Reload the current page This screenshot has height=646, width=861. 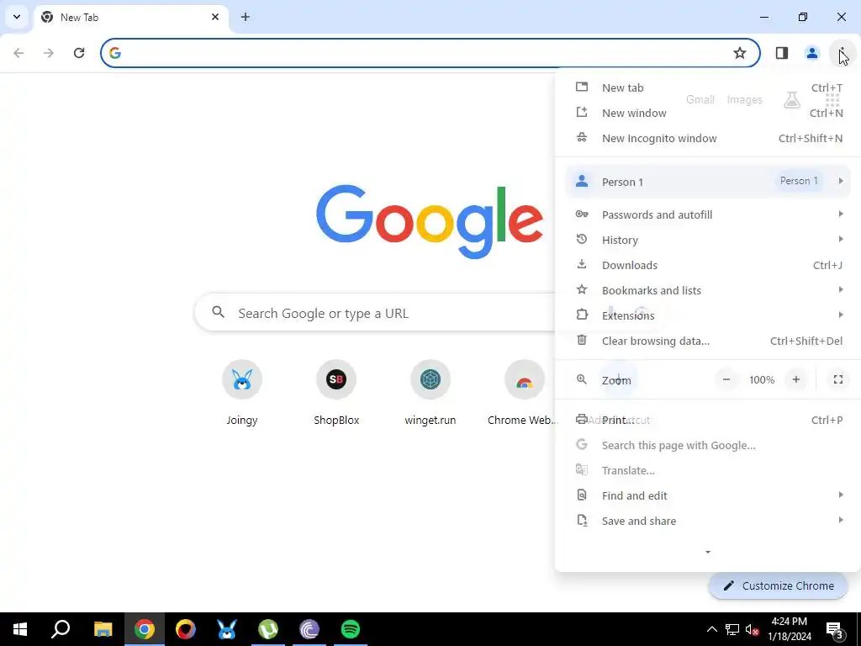tap(79, 53)
